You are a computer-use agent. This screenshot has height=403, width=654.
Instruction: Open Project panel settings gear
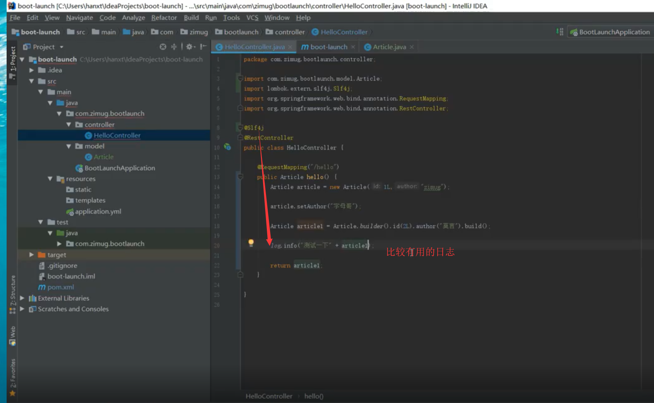tap(190, 47)
